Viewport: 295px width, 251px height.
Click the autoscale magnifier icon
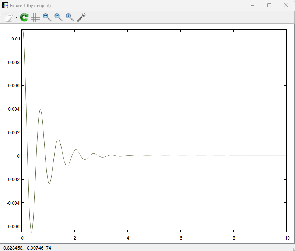coord(70,17)
